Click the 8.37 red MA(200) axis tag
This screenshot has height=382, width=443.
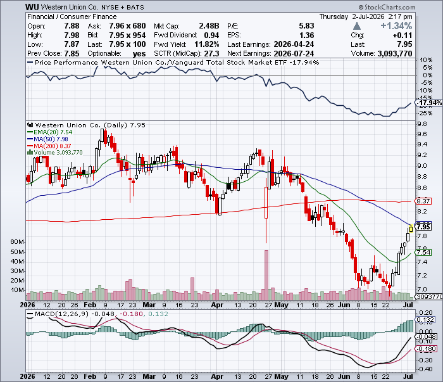coord(424,201)
